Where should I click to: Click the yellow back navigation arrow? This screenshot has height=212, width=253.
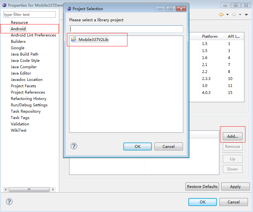tap(221, 15)
